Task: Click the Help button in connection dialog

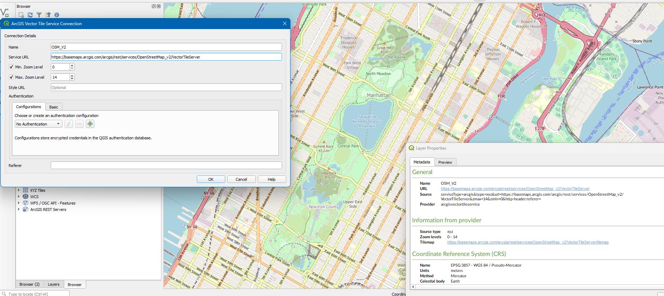Action: 272,179
